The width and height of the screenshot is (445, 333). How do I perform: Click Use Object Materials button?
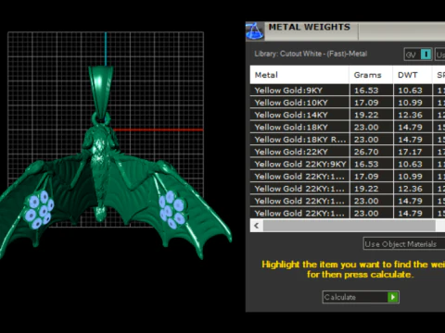(404, 244)
